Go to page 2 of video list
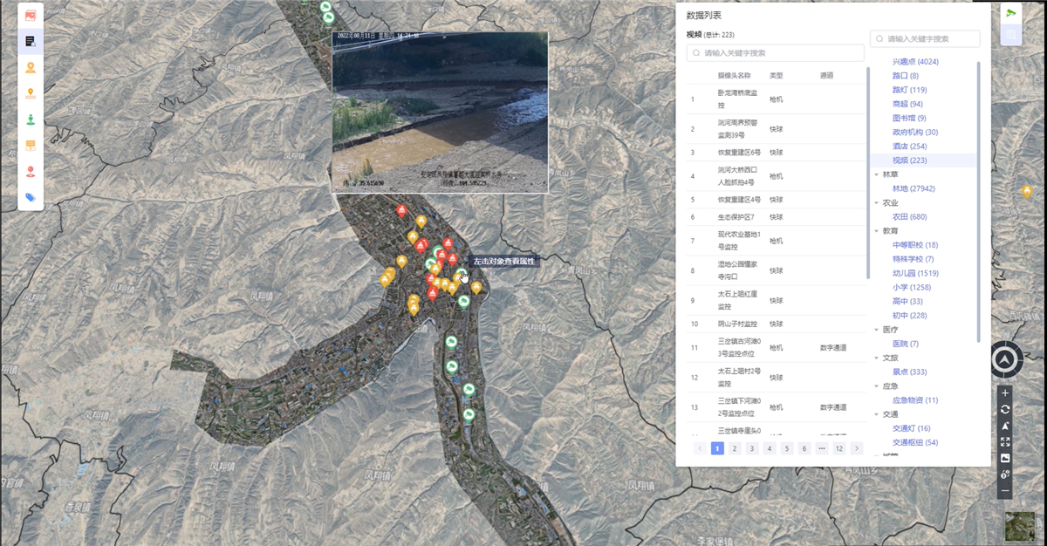Viewport: 1047px width, 546px height. pos(735,448)
